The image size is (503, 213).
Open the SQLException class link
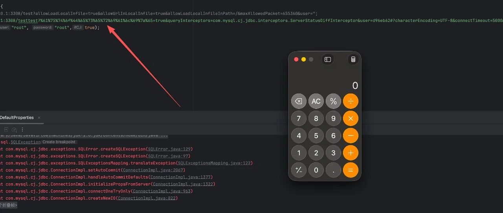[x=26, y=142]
